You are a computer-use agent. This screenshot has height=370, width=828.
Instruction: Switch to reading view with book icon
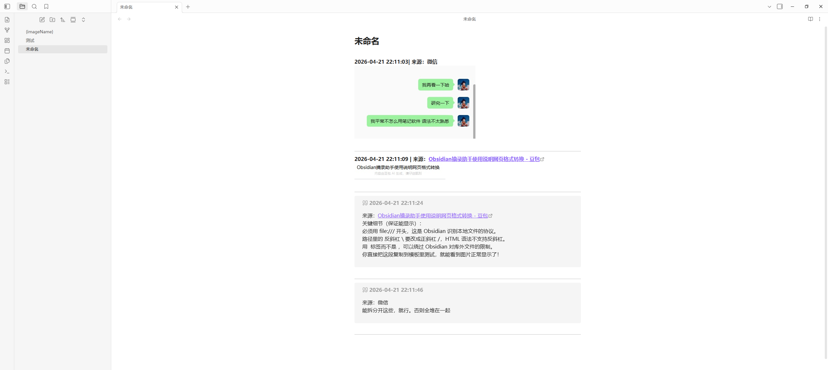[811, 19]
